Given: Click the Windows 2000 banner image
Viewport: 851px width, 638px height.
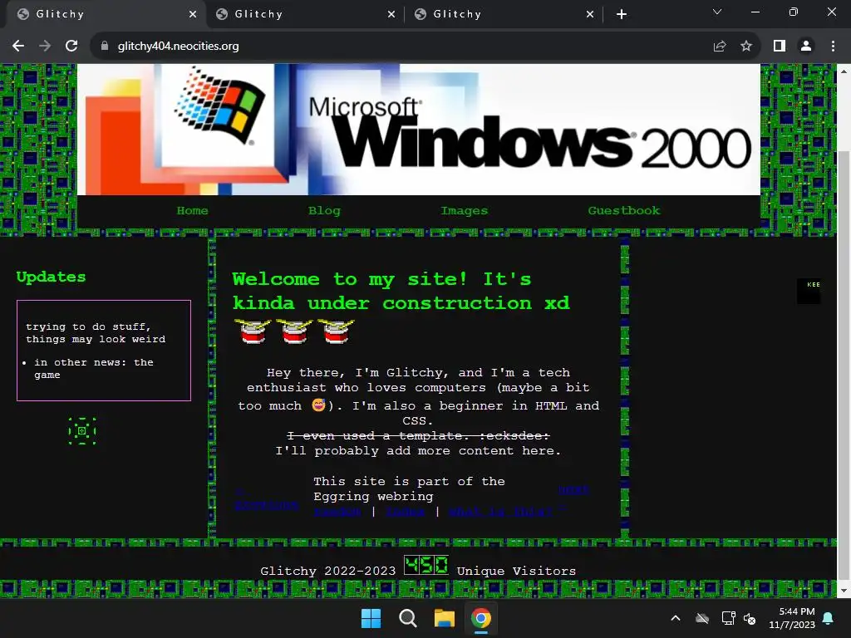Looking at the screenshot, I should click(419, 130).
